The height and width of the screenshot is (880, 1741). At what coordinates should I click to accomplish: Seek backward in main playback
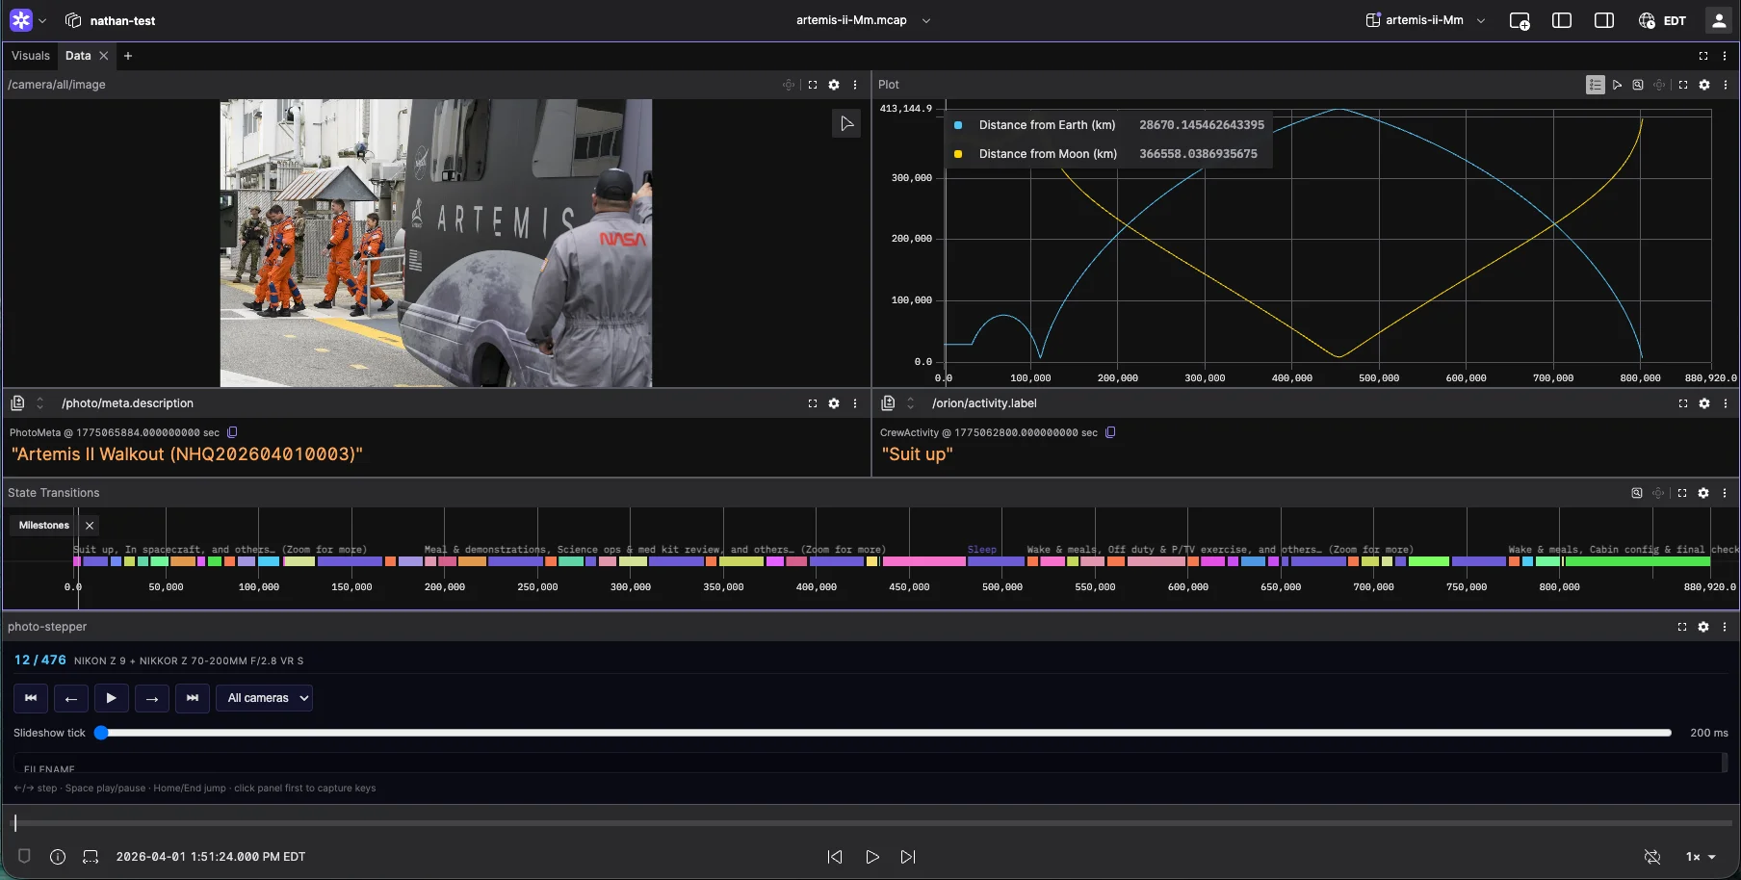pos(835,857)
